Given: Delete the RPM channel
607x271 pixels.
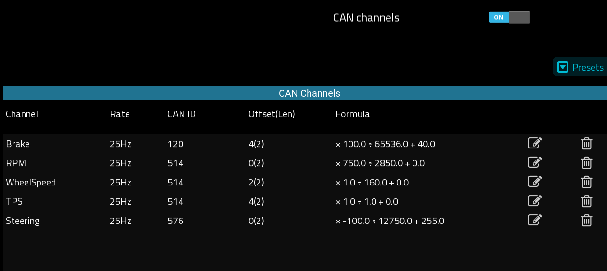Looking at the screenshot, I should coord(586,162).
